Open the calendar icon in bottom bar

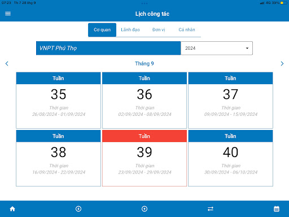click(277, 209)
